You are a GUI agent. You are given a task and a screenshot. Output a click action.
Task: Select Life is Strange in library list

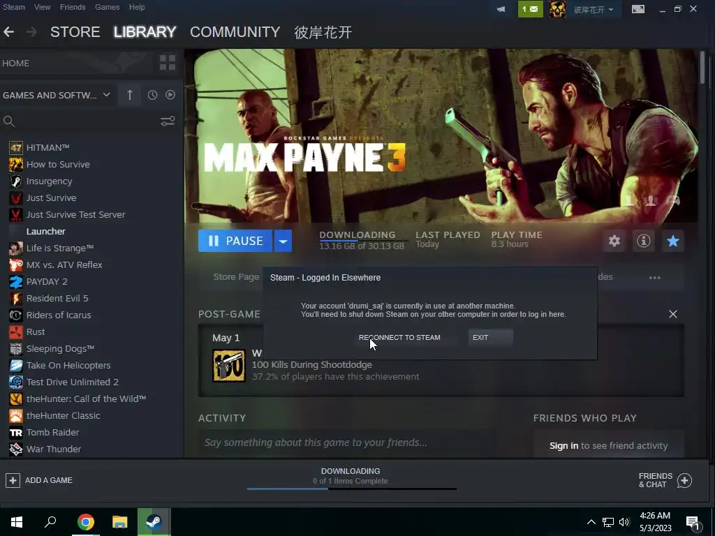point(60,248)
